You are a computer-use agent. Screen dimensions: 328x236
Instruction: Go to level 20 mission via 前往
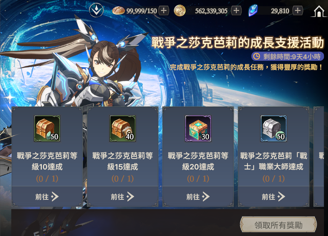198,196
